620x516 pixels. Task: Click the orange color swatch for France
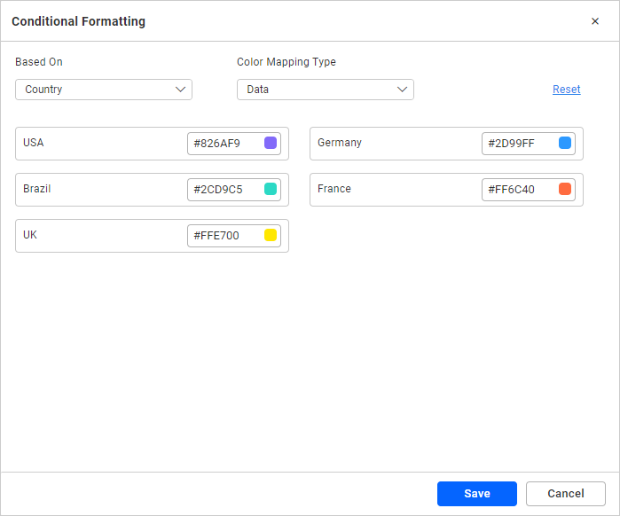[x=565, y=189]
